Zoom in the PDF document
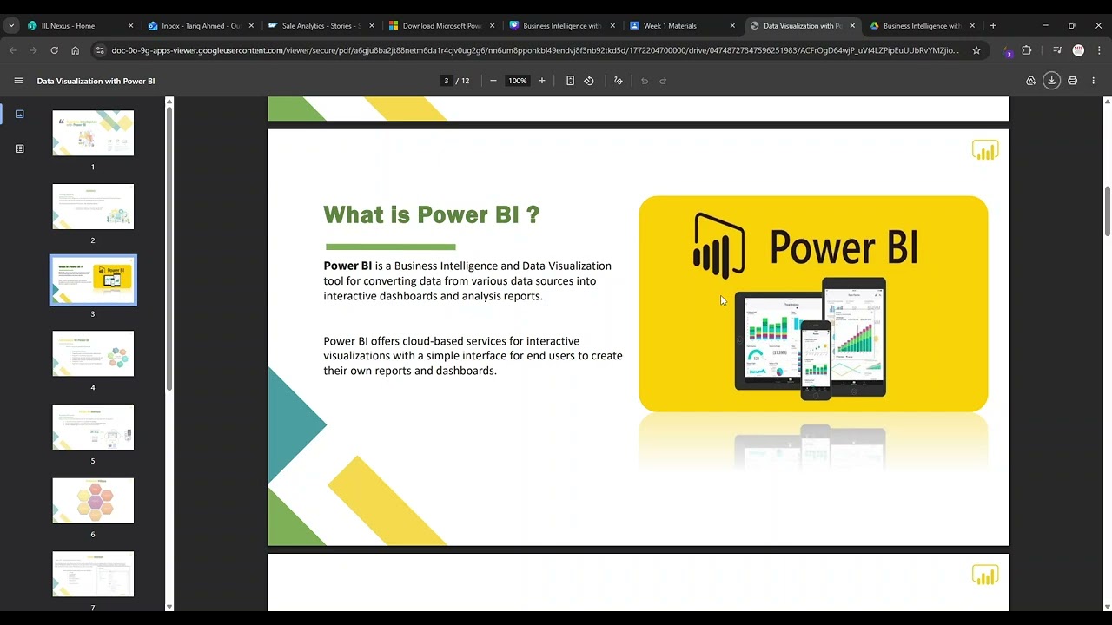Image resolution: width=1112 pixels, height=625 pixels. 542,81
